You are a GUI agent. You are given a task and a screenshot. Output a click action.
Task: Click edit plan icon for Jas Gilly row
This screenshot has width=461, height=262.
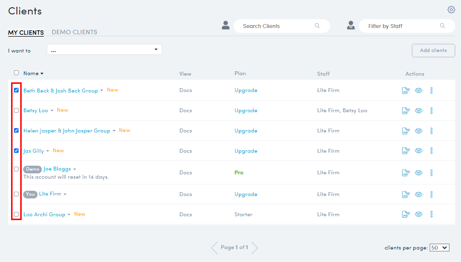click(406, 151)
